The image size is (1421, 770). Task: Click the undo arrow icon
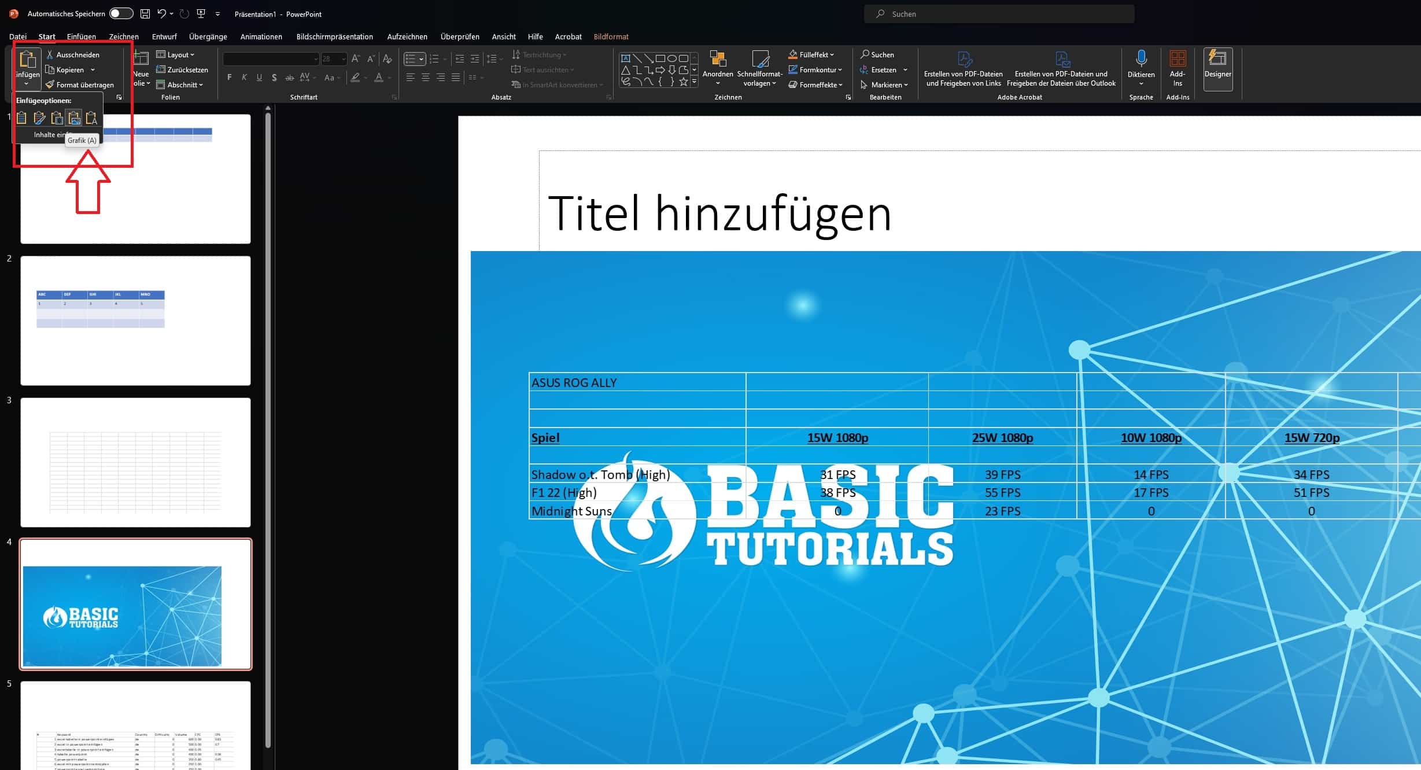point(161,13)
